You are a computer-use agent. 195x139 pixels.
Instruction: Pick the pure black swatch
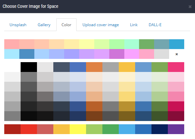pyautogui.click(x=29, y=67)
